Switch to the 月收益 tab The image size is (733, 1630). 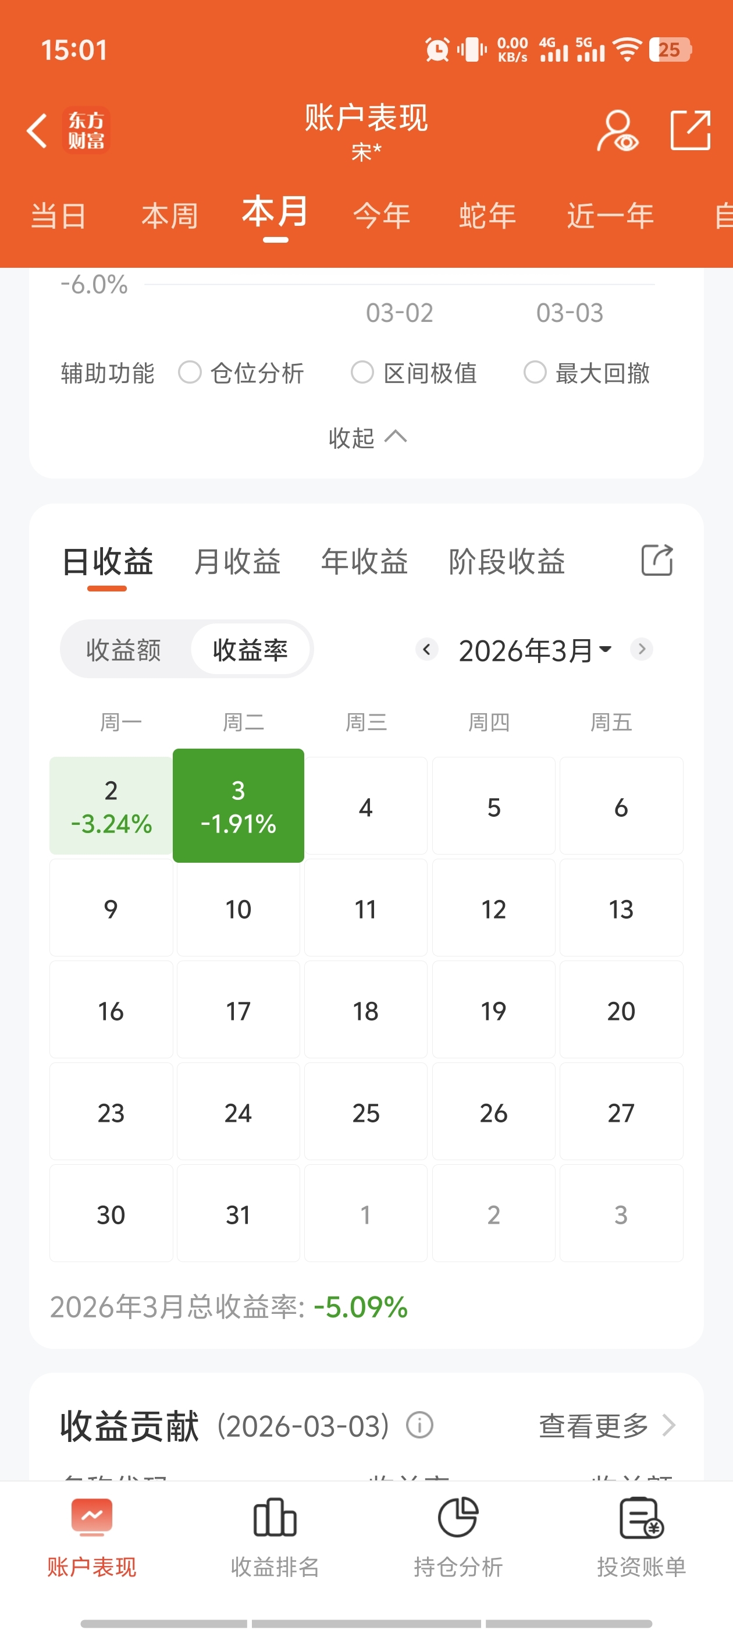[237, 562]
